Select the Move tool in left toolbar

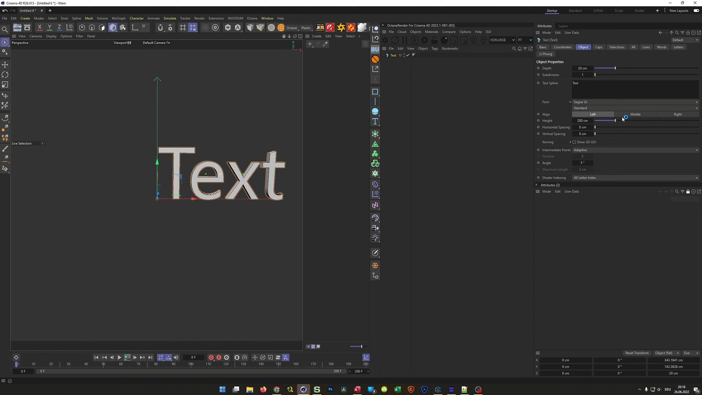5,65
